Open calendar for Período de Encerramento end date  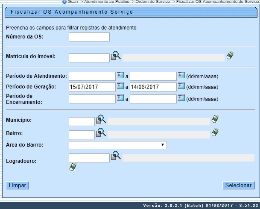coord(181,98)
